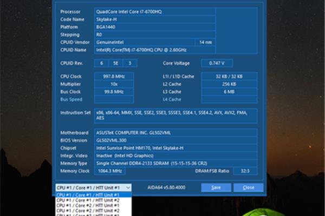This screenshot has height=216, width=325.
Task: Click the GenuineIntel CPUID vendor field
Action: 145,42
